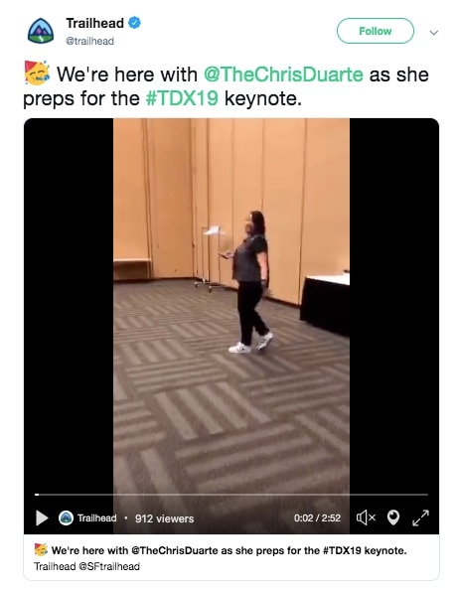Open the @TheChrisDuarte mention link

pos(283,74)
